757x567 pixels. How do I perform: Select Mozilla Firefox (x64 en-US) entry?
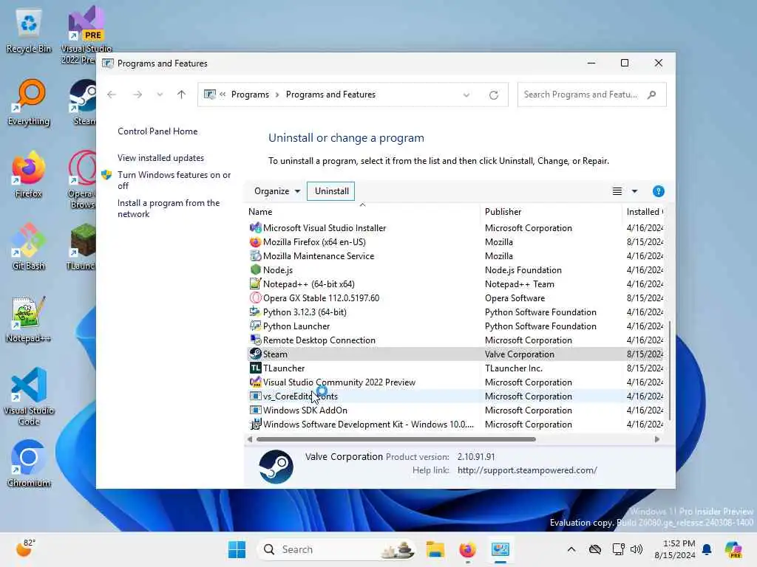(455, 242)
